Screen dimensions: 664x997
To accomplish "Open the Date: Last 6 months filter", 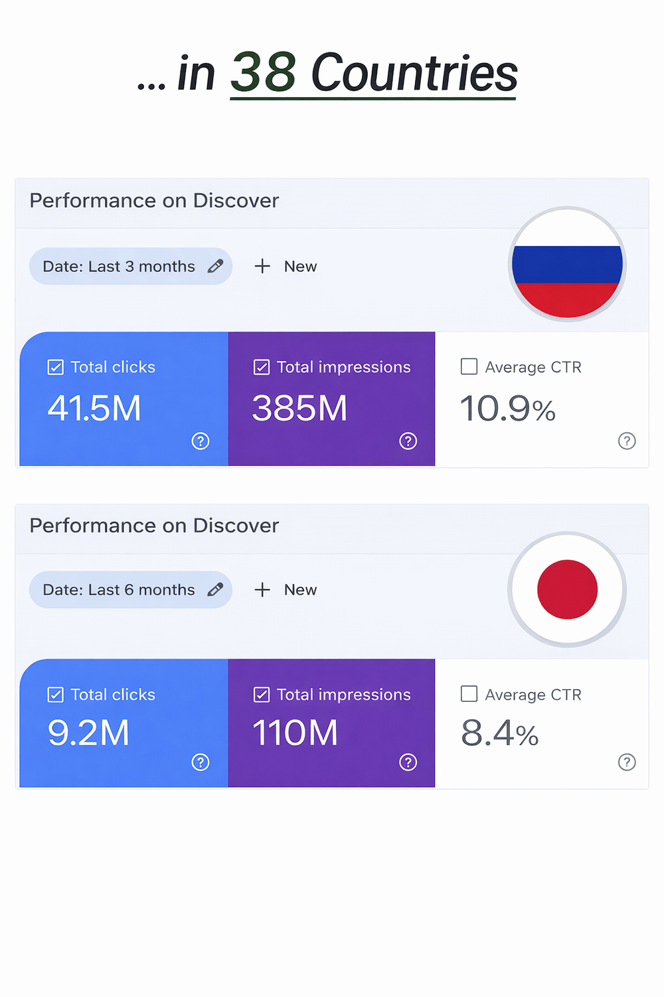I will click(120, 590).
